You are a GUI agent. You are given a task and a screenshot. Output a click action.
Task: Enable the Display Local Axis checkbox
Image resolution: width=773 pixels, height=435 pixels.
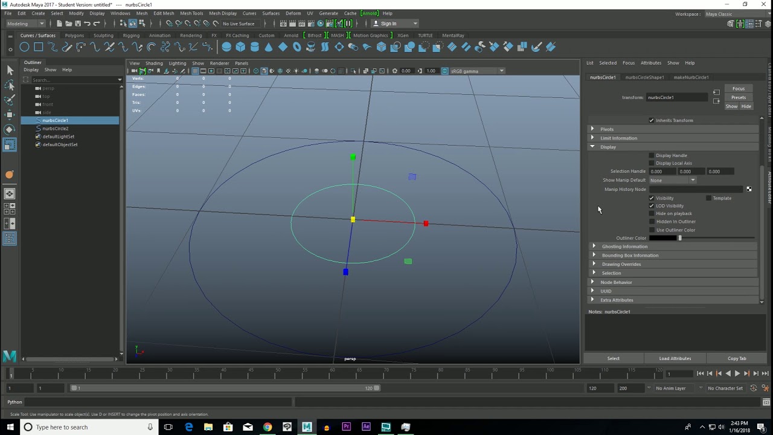point(652,163)
